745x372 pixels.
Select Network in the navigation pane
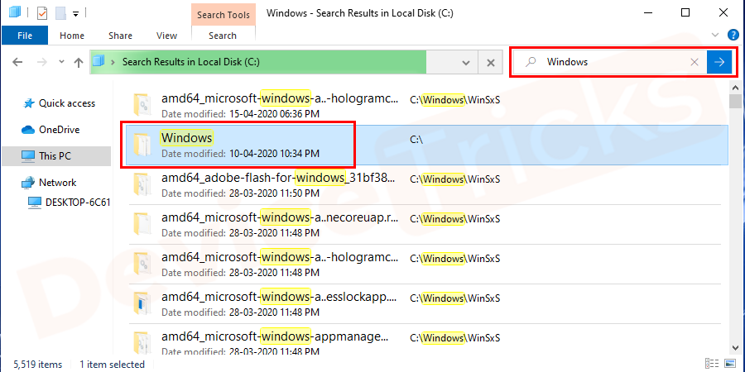pos(57,183)
